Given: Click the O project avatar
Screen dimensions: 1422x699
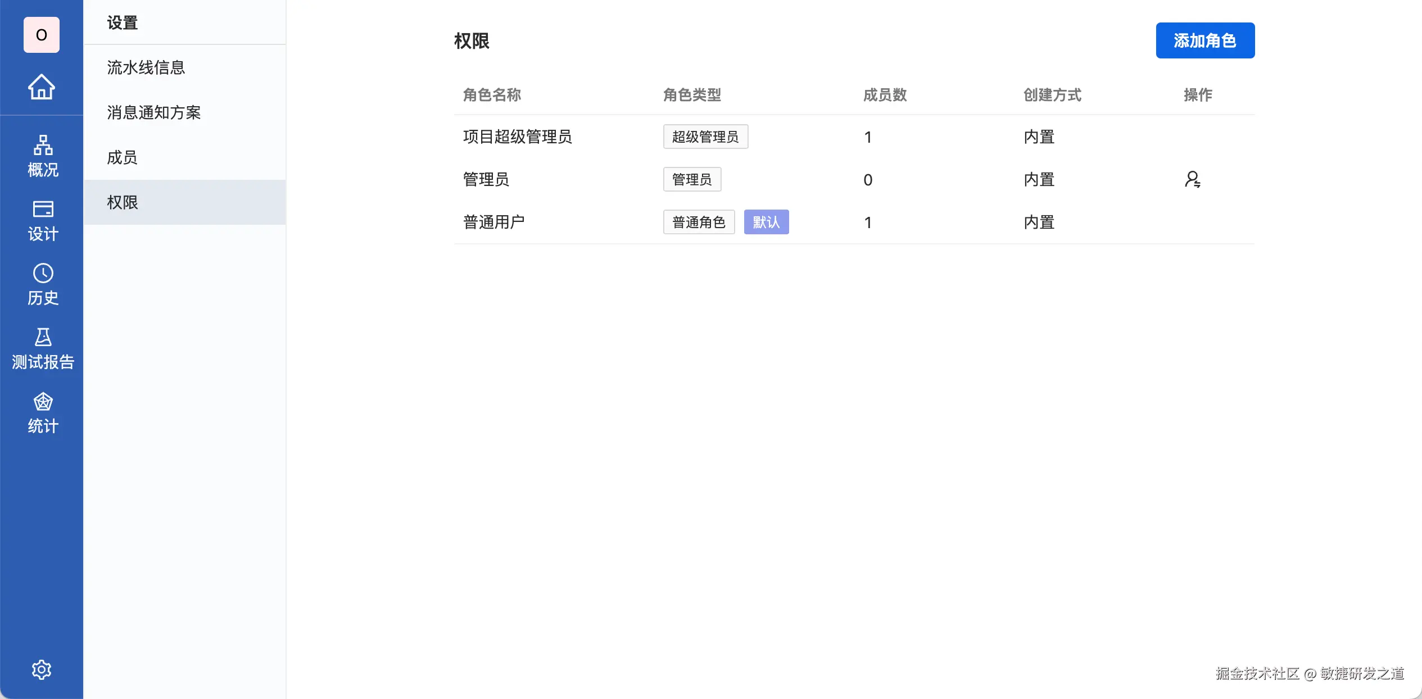Looking at the screenshot, I should (x=42, y=35).
